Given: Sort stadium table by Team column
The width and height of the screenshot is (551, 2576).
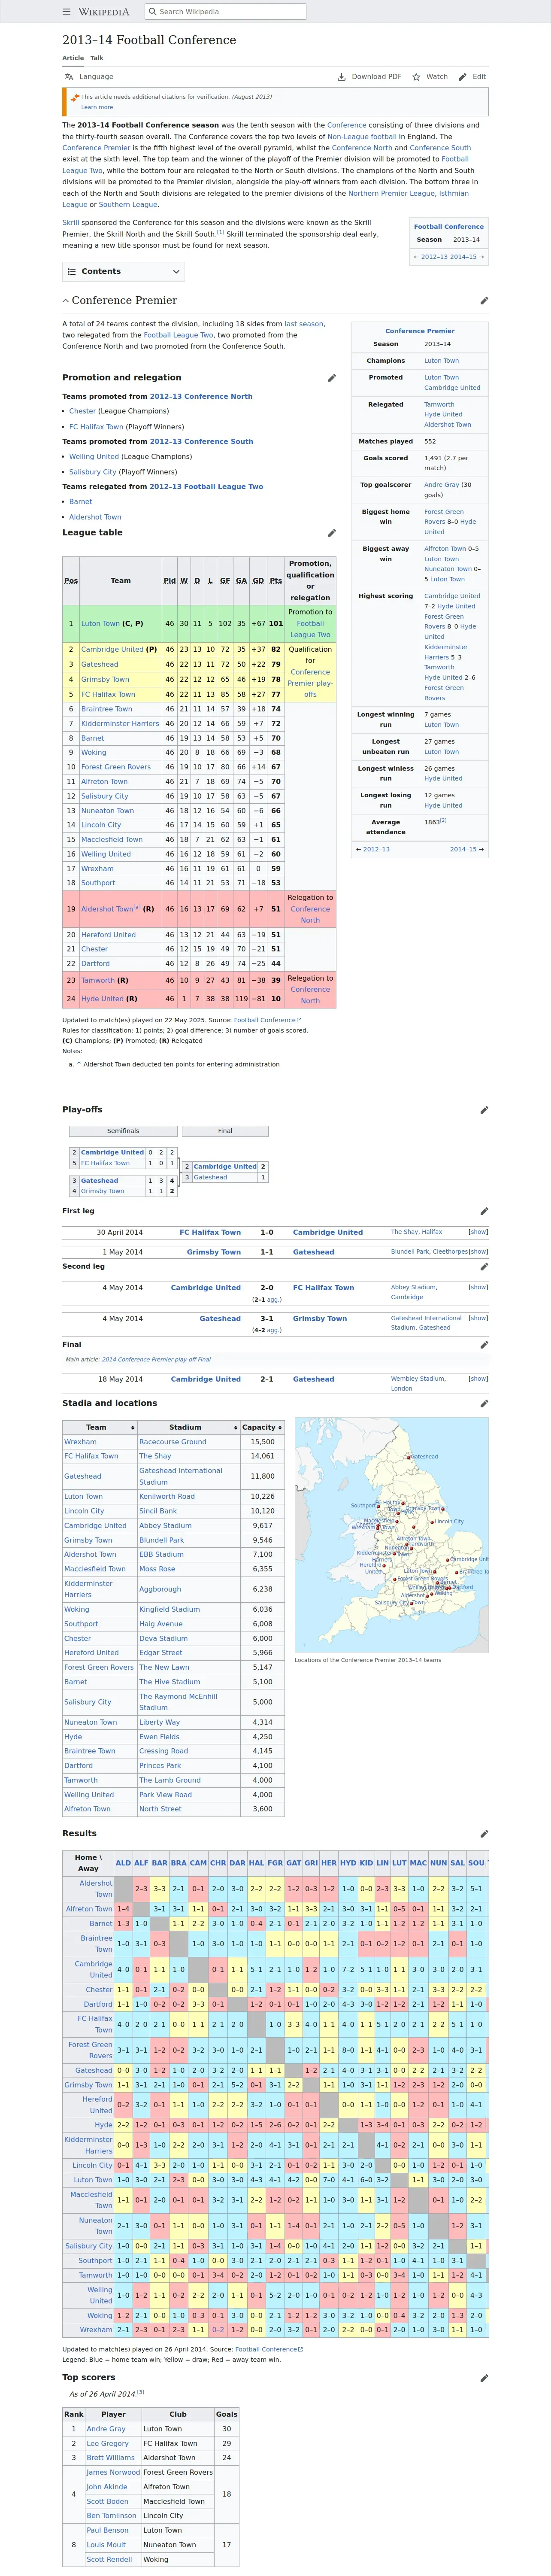Looking at the screenshot, I should click(x=99, y=1427).
